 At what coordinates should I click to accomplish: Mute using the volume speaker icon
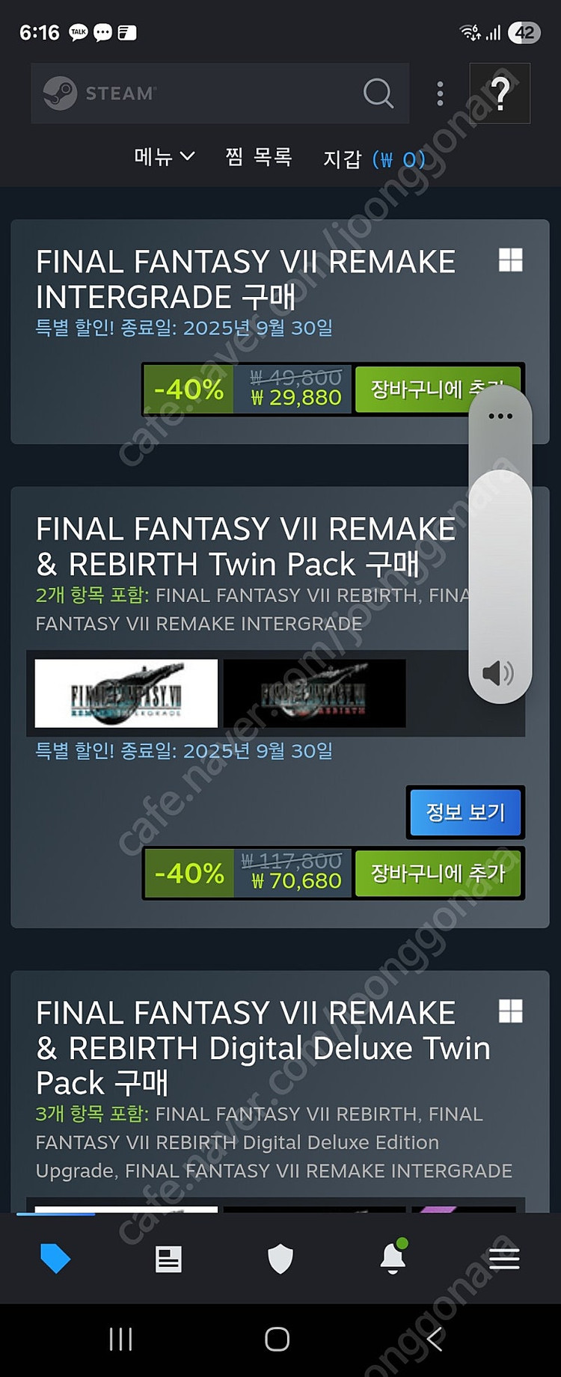coord(498,673)
